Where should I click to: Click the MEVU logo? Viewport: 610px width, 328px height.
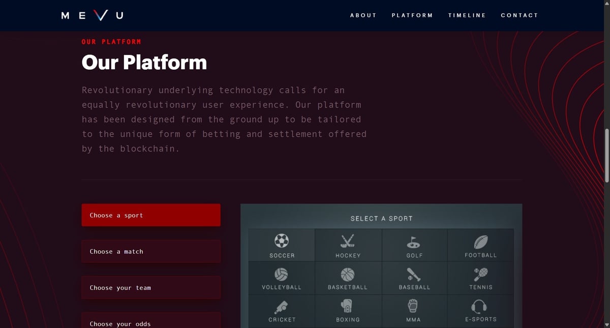(93, 16)
